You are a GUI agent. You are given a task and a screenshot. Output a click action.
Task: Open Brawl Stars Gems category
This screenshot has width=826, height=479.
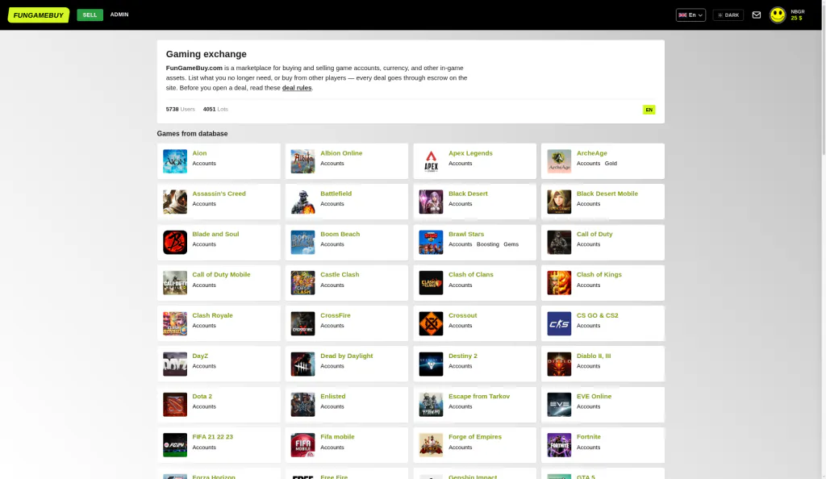(x=511, y=244)
